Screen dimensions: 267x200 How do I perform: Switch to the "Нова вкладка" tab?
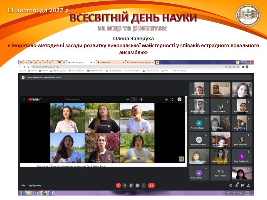click(x=111, y=62)
